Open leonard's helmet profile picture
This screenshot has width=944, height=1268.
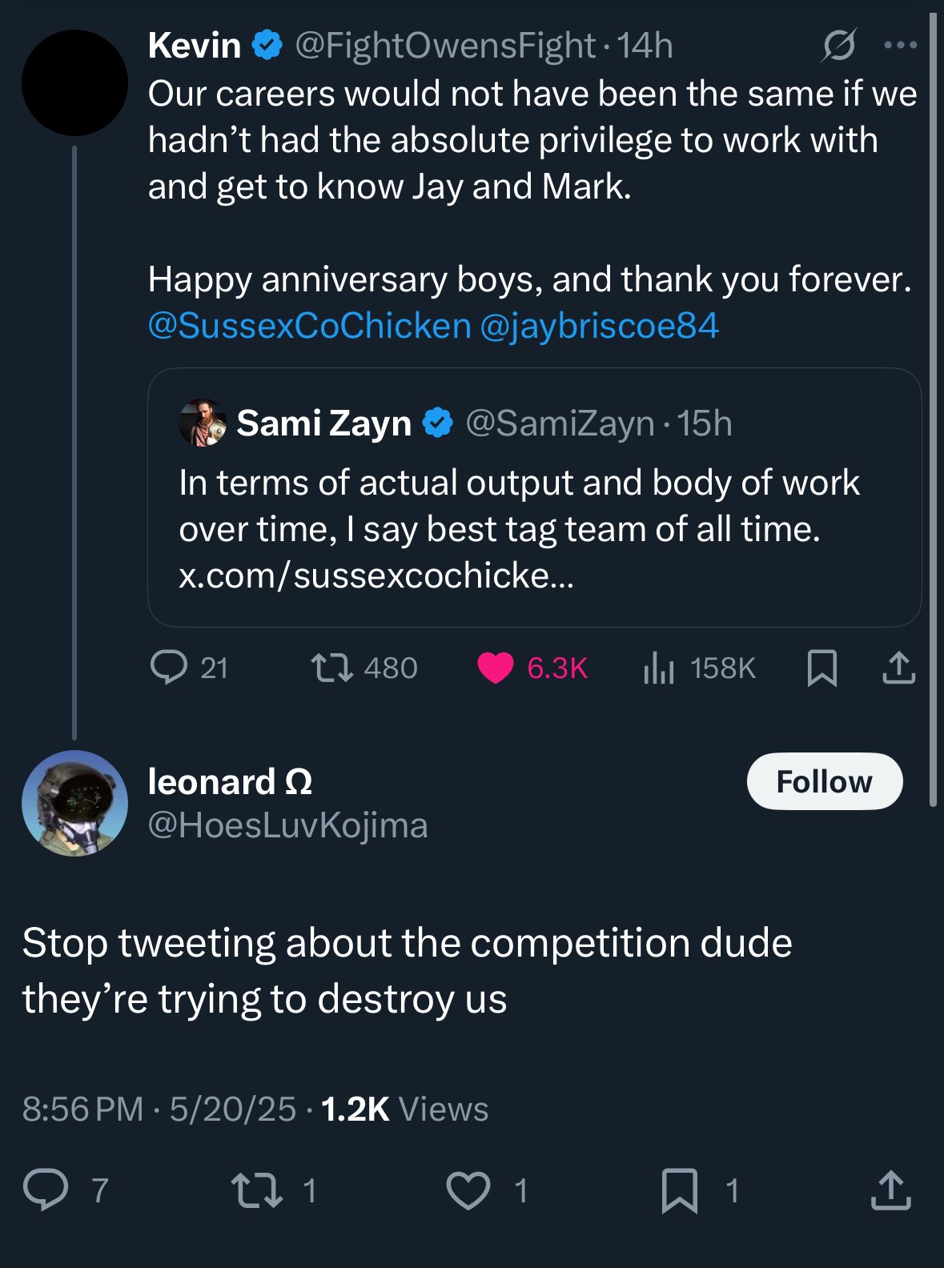pyautogui.click(x=74, y=803)
